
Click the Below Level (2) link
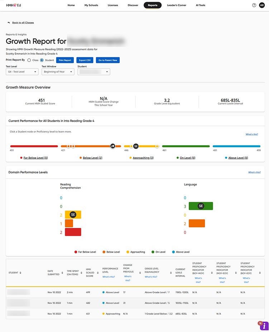(92, 158)
